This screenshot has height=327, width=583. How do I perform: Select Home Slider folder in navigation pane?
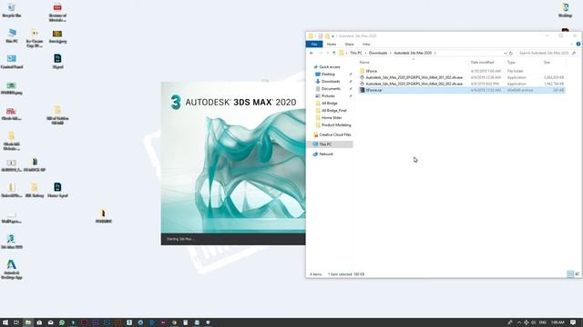(x=332, y=117)
